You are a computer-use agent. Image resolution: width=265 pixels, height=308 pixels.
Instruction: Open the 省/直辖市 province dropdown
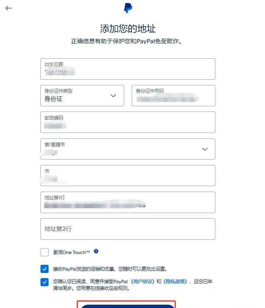pos(205,149)
